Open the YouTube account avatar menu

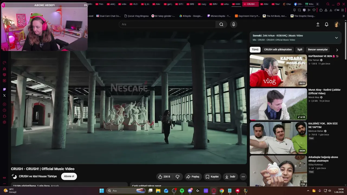[x=337, y=24]
